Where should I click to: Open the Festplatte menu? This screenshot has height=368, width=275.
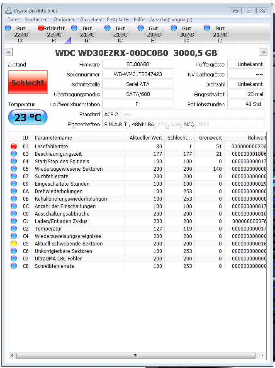click(x=117, y=20)
